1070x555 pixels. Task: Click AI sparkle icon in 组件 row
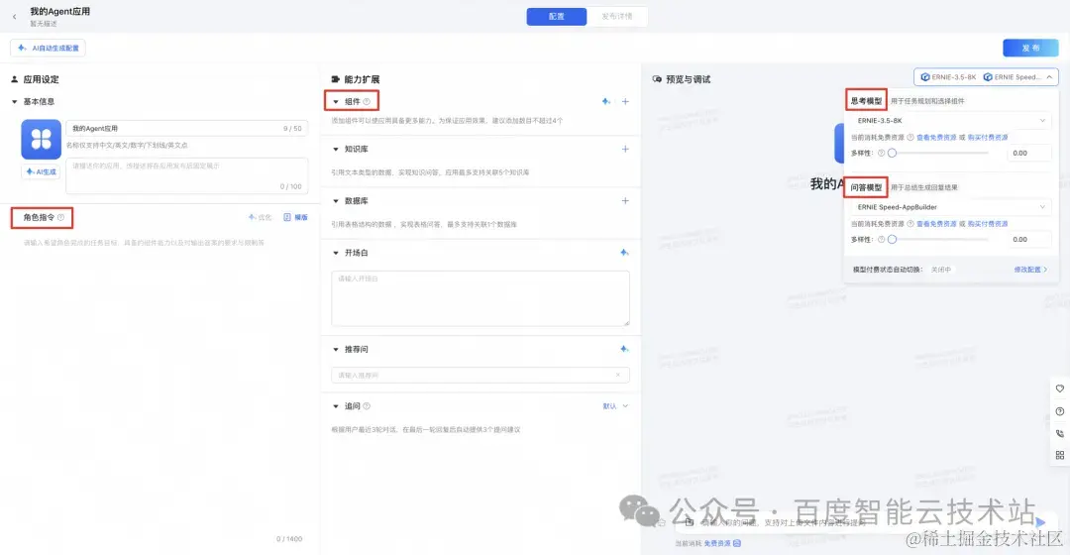click(x=606, y=102)
